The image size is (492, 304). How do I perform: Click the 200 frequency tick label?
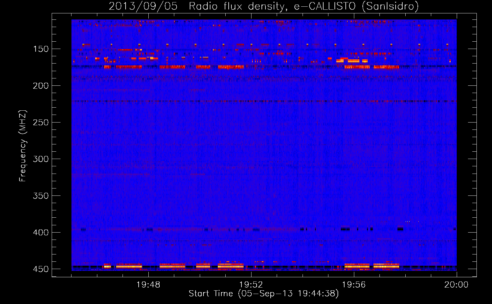(x=41, y=86)
